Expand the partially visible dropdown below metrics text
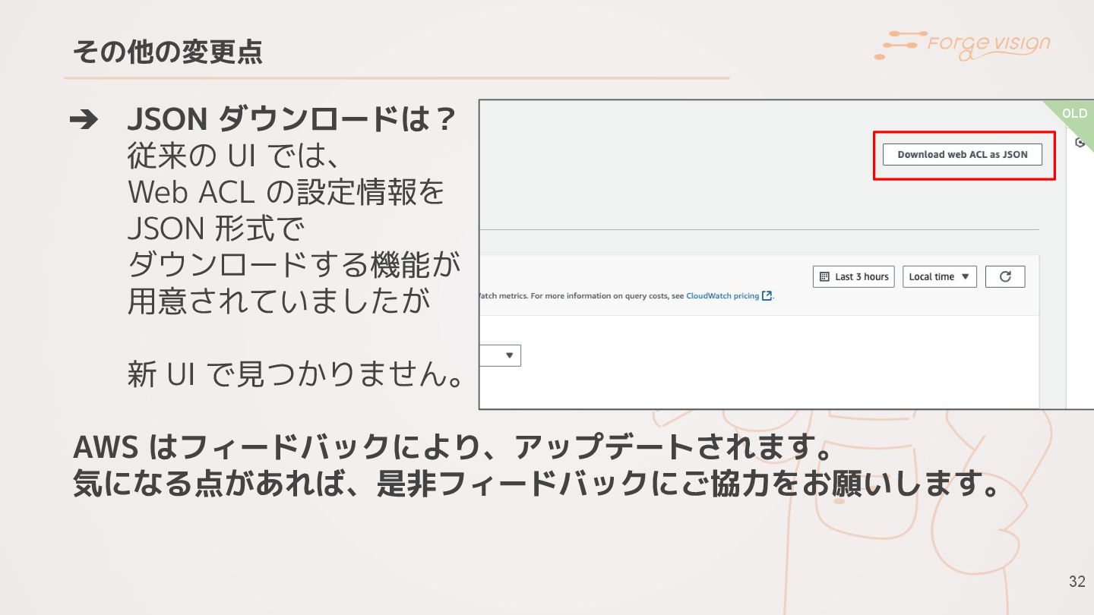 (501, 355)
